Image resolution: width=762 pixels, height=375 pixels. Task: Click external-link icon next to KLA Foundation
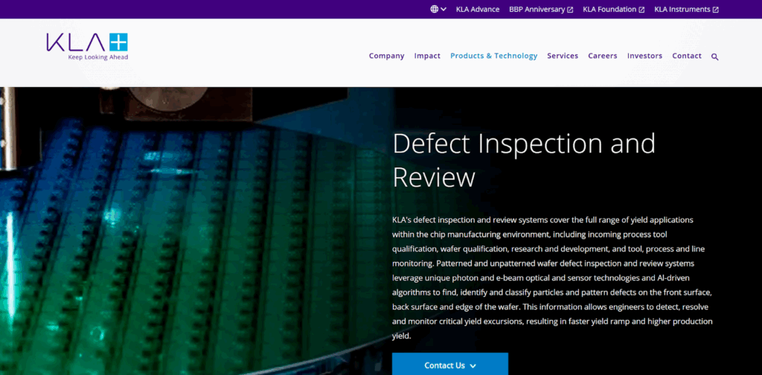click(x=641, y=10)
